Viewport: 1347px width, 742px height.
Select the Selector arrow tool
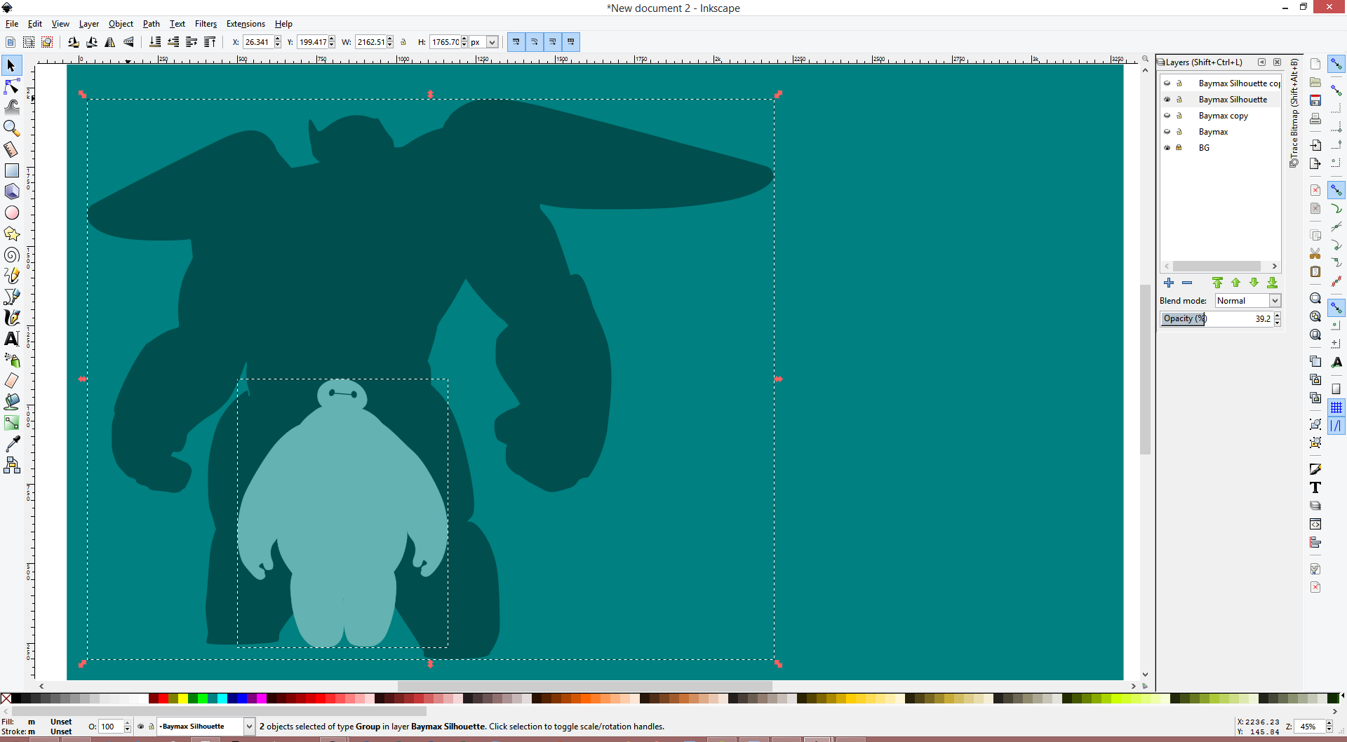tap(11, 65)
